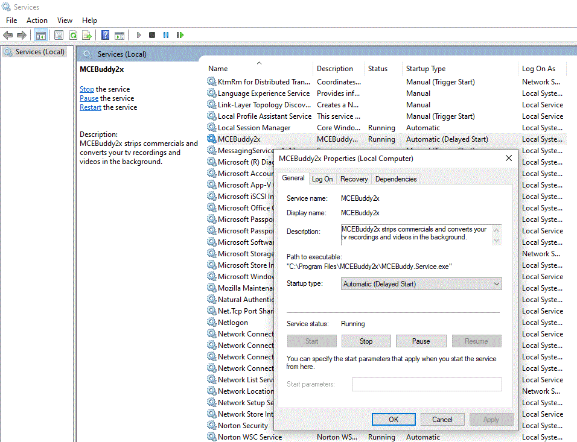The width and height of the screenshot is (577, 442).
Task: Select the Local Session Manager service row
Action: pos(254,128)
